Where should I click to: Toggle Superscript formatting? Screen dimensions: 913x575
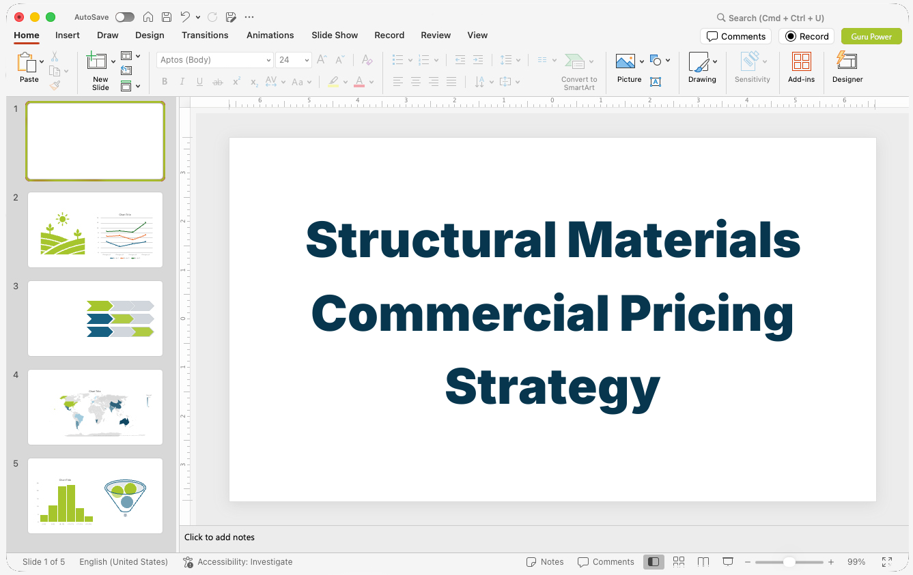(x=236, y=82)
